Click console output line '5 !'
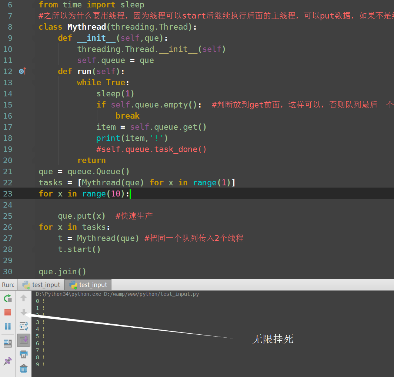This screenshot has height=377, width=394. [x=40, y=336]
